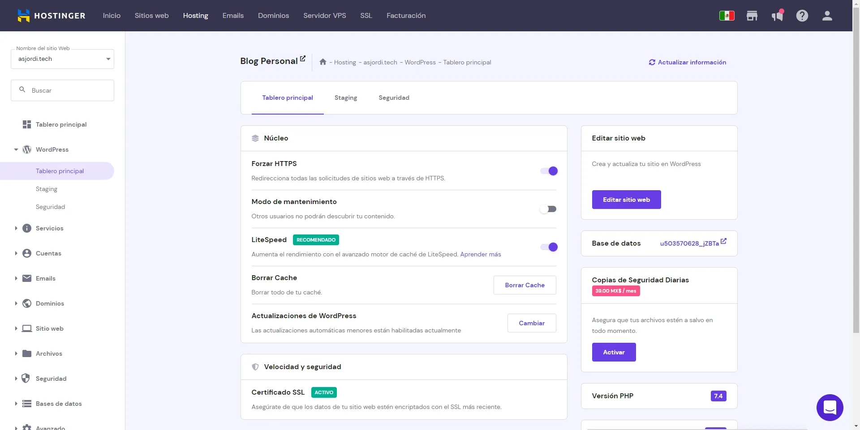
Task: Open Dominios in top navigation
Action: (x=274, y=16)
